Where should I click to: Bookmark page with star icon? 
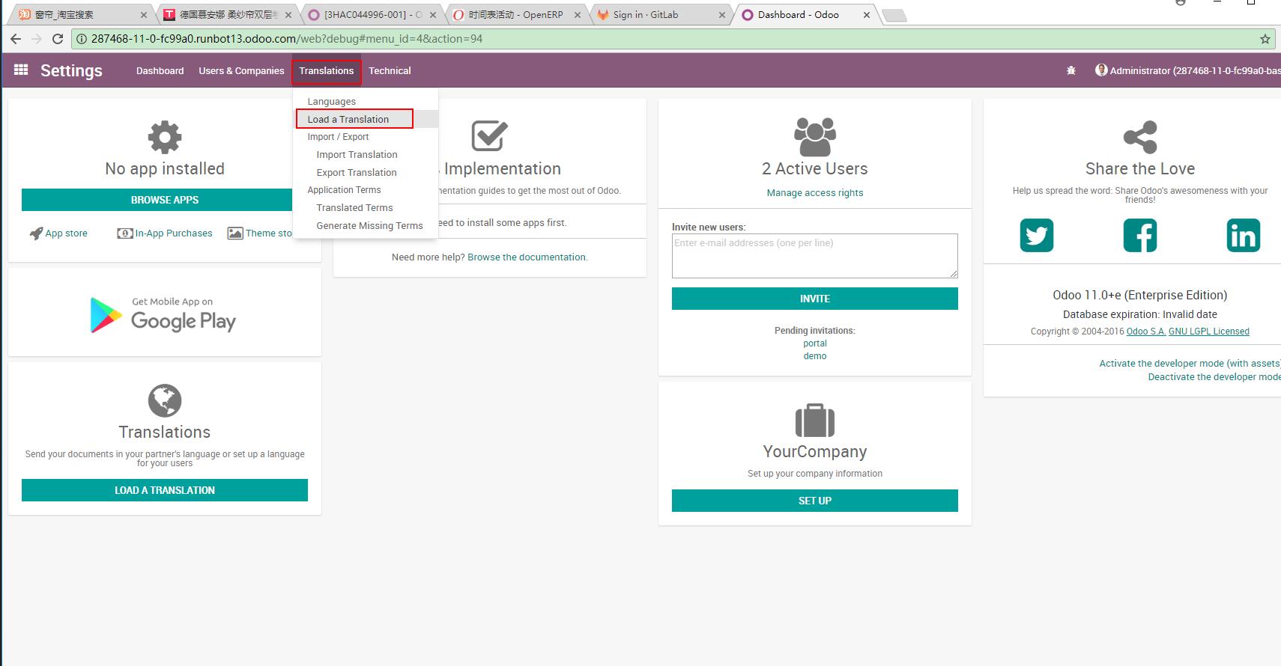tap(1265, 39)
